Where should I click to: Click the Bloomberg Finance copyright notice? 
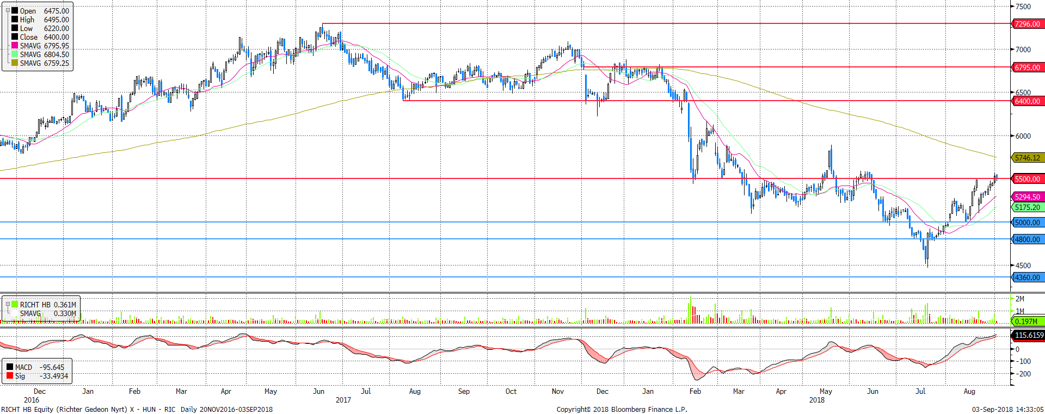[x=622, y=409]
